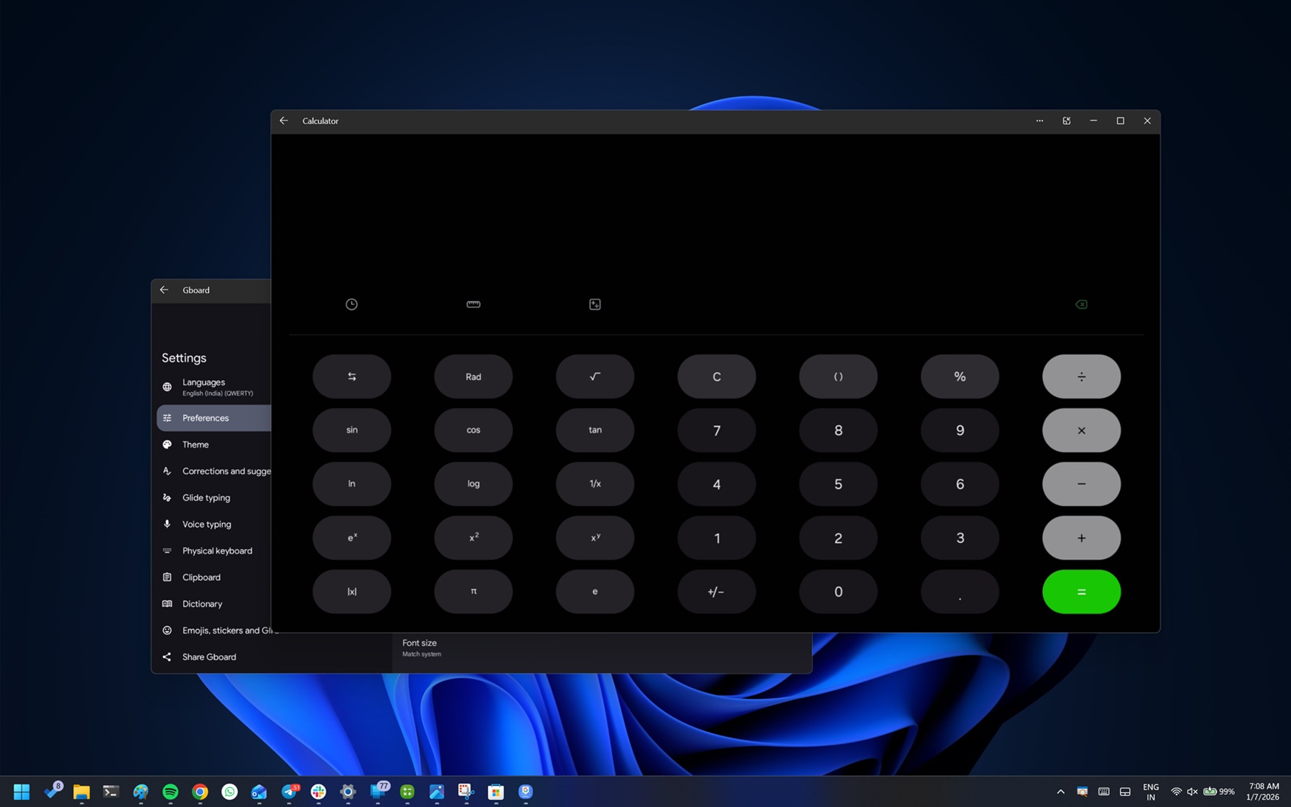Expand hidden icons in the system tray
Viewport: 1291px width, 807px height.
coord(1060,791)
